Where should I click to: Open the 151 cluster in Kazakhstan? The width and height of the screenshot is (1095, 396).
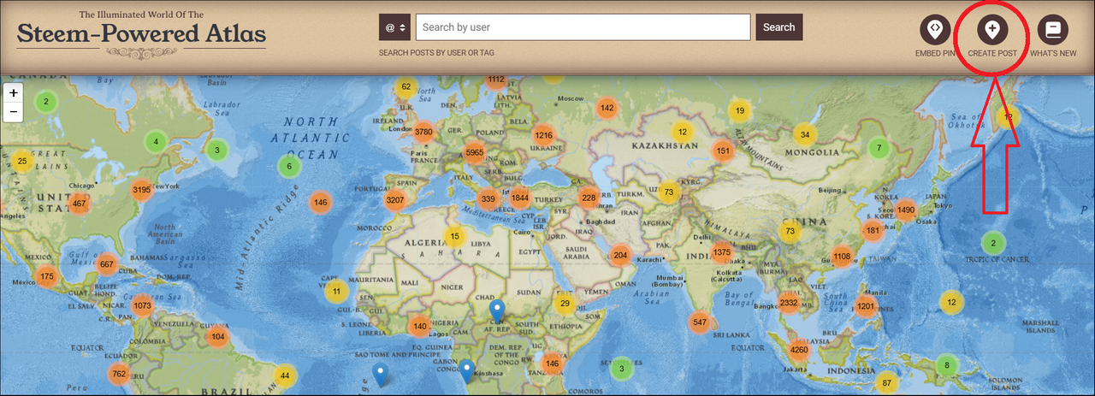[x=723, y=151]
